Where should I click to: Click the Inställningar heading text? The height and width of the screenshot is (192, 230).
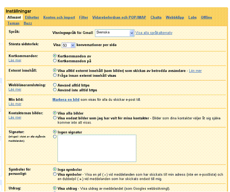tap(19, 11)
